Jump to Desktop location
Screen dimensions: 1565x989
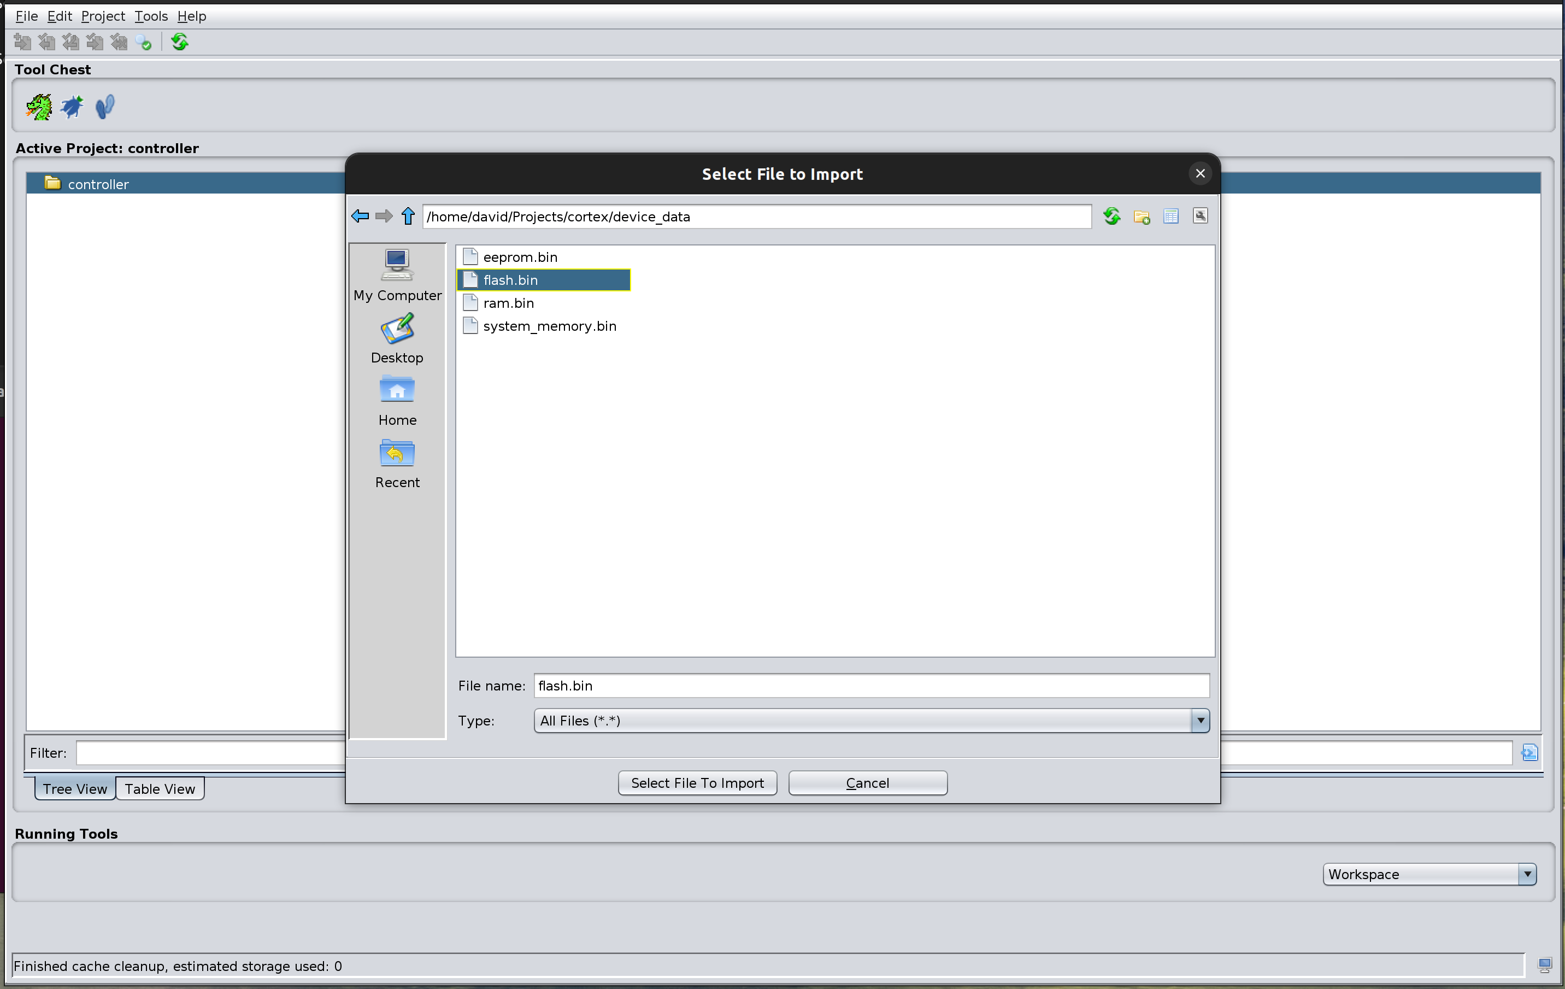point(397,338)
